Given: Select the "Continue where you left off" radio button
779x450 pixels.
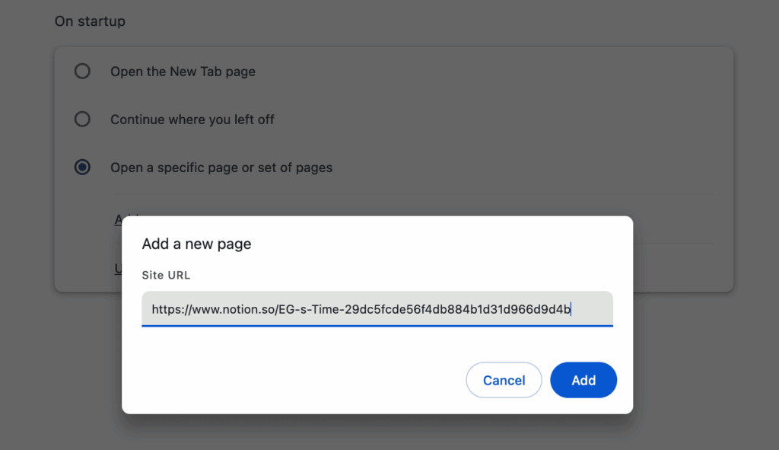Looking at the screenshot, I should point(82,120).
